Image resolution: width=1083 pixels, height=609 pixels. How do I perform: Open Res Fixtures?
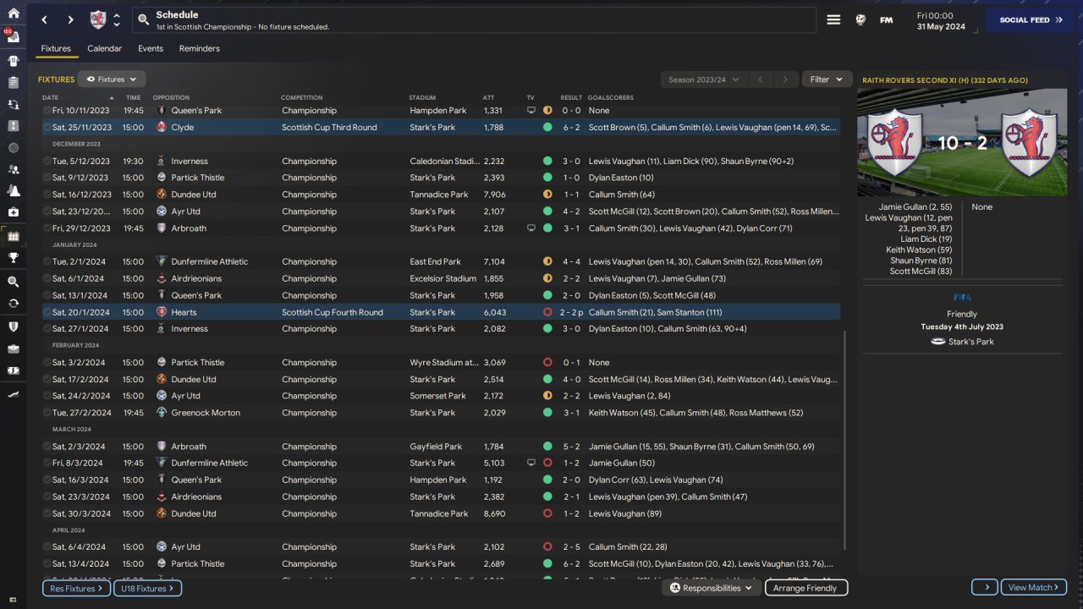[76, 588]
